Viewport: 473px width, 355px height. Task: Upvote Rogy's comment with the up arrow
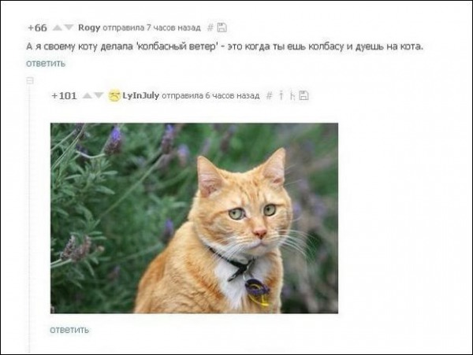pos(58,28)
